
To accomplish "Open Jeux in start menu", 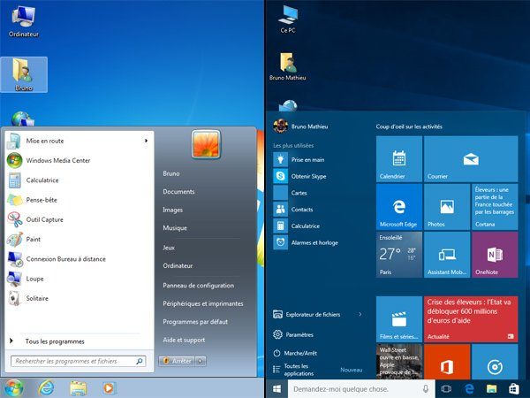I will coord(169,248).
